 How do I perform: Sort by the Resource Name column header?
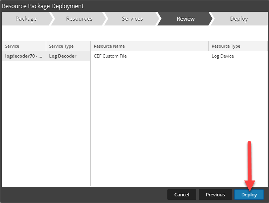[x=150, y=46]
